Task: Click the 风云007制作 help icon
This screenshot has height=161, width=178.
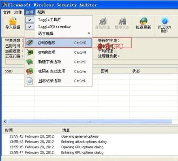Action: (x=165, y=21)
